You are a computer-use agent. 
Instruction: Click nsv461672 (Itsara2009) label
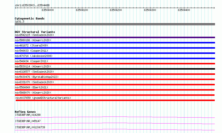coord(31,45)
